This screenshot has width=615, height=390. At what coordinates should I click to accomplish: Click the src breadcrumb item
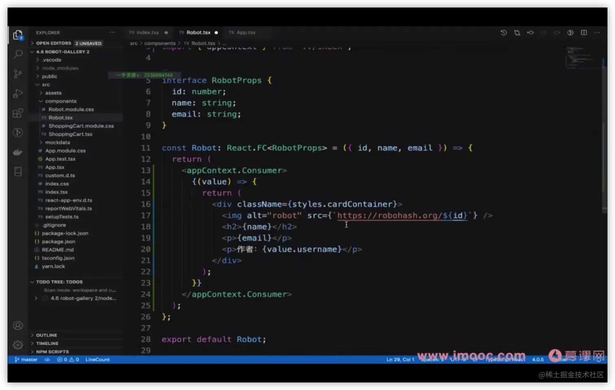point(134,43)
